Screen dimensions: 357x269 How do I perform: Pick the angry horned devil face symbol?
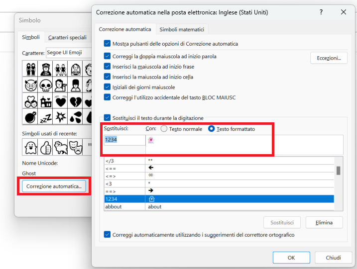(30, 85)
